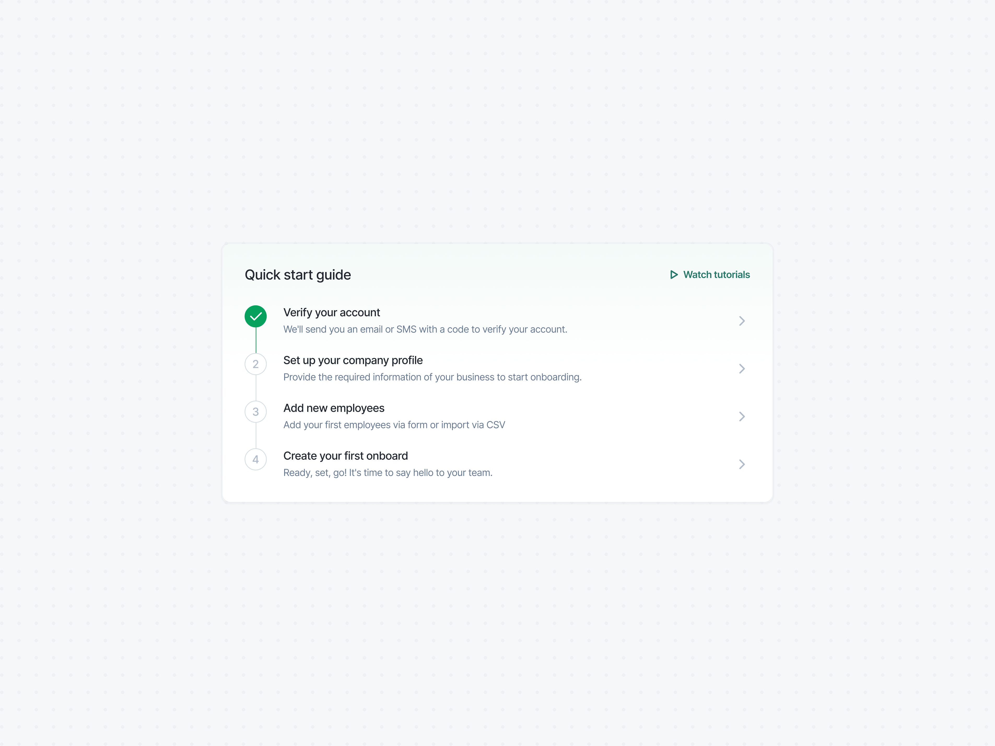The image size is (995, 746).
Task: Click the progress line between steps 1 and 2
Action: click(255, 341)
